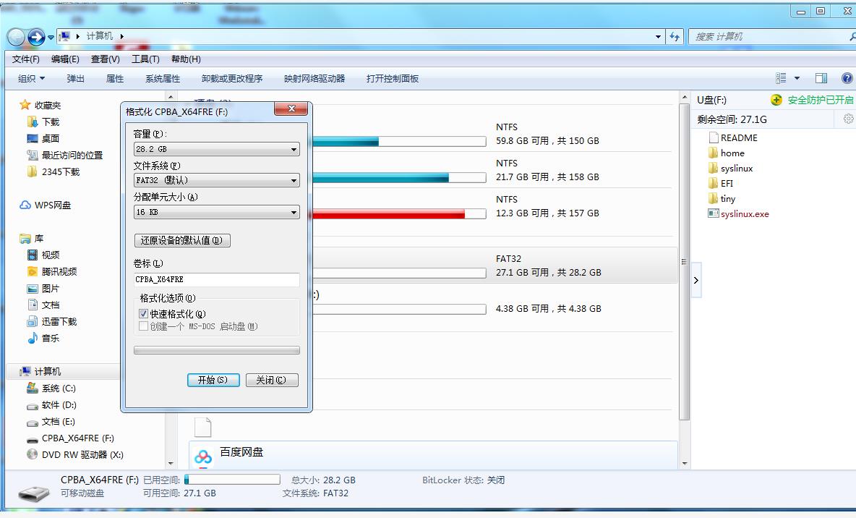Click the preview pane icon on the toolbar
The height and width of the screenshot is (518, 856).
point(821,77)
